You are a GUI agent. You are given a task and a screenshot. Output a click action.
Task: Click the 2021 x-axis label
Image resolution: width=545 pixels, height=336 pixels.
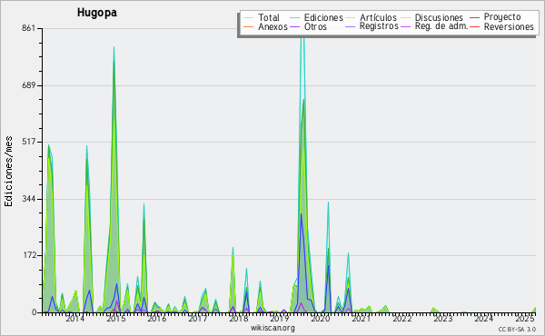(362, 319)
